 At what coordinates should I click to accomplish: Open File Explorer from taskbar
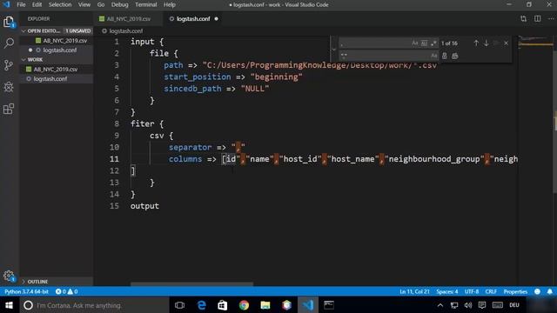click(265, 305)
